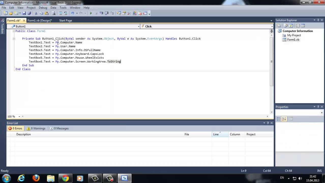Open the Project menu
The image size is (325, 183).
coord(31,8)
